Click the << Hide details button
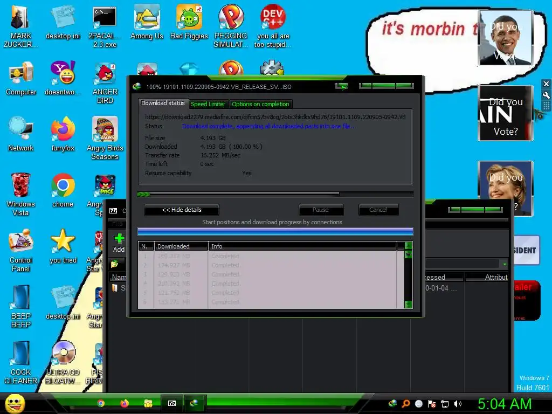The width and height of the screenshot is (552, 414). coord(182,210)
